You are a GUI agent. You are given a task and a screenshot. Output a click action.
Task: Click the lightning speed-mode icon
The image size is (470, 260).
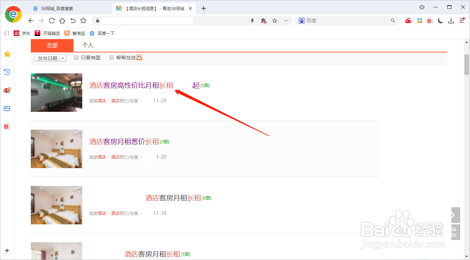coord(252,21)
